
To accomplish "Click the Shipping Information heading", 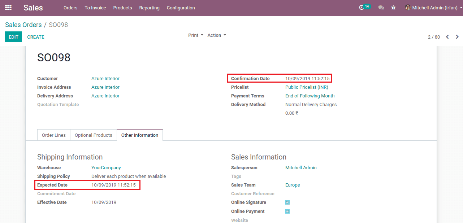I will (70, 157).
